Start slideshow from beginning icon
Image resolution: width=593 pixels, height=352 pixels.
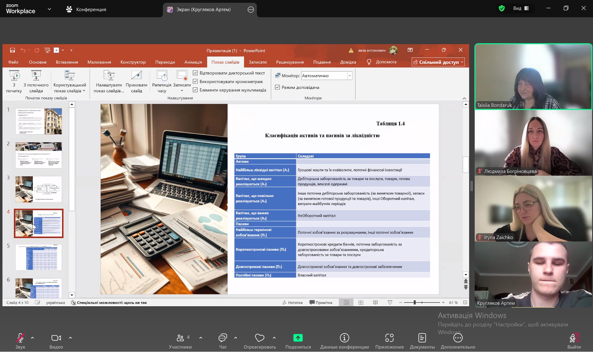coord(14,76)
